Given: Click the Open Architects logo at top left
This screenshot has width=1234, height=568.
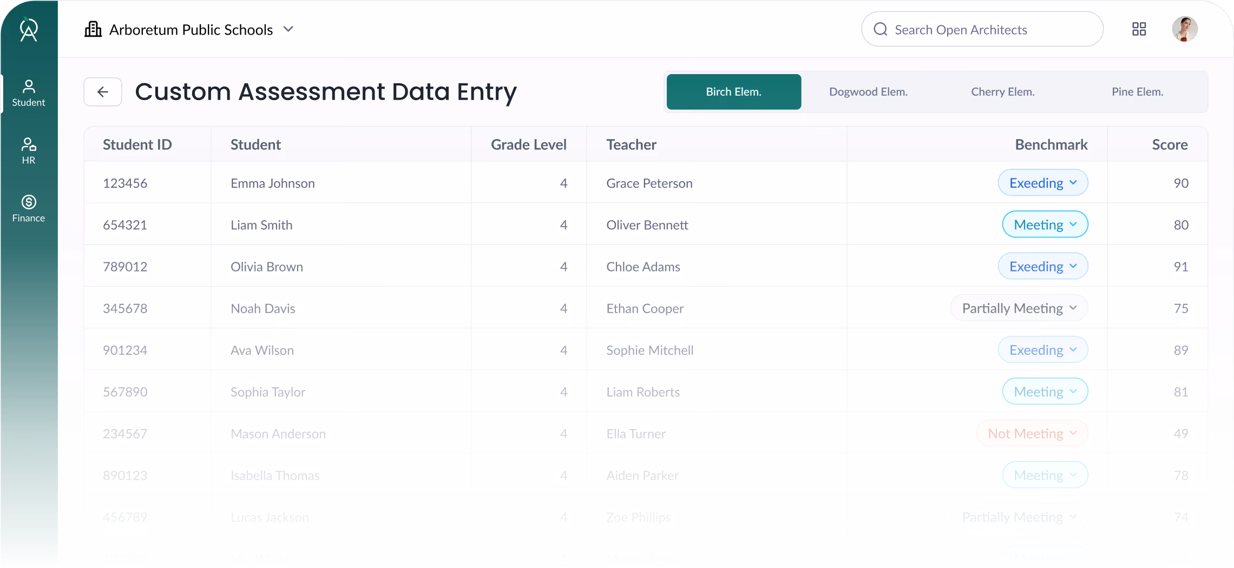Looking at the screenshot, I should tap(29, 30).
